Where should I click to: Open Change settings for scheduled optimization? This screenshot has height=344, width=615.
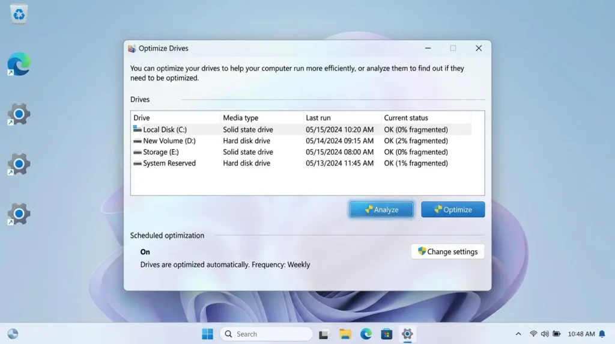[447, 251]
